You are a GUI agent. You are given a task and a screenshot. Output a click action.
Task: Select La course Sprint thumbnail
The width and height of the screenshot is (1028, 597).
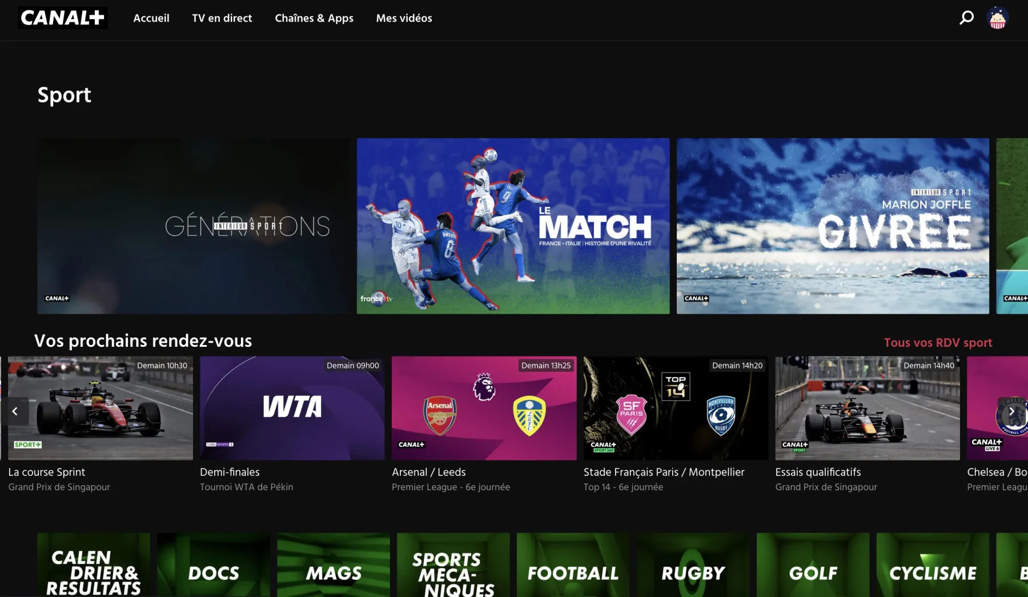[x=101, y=408]
